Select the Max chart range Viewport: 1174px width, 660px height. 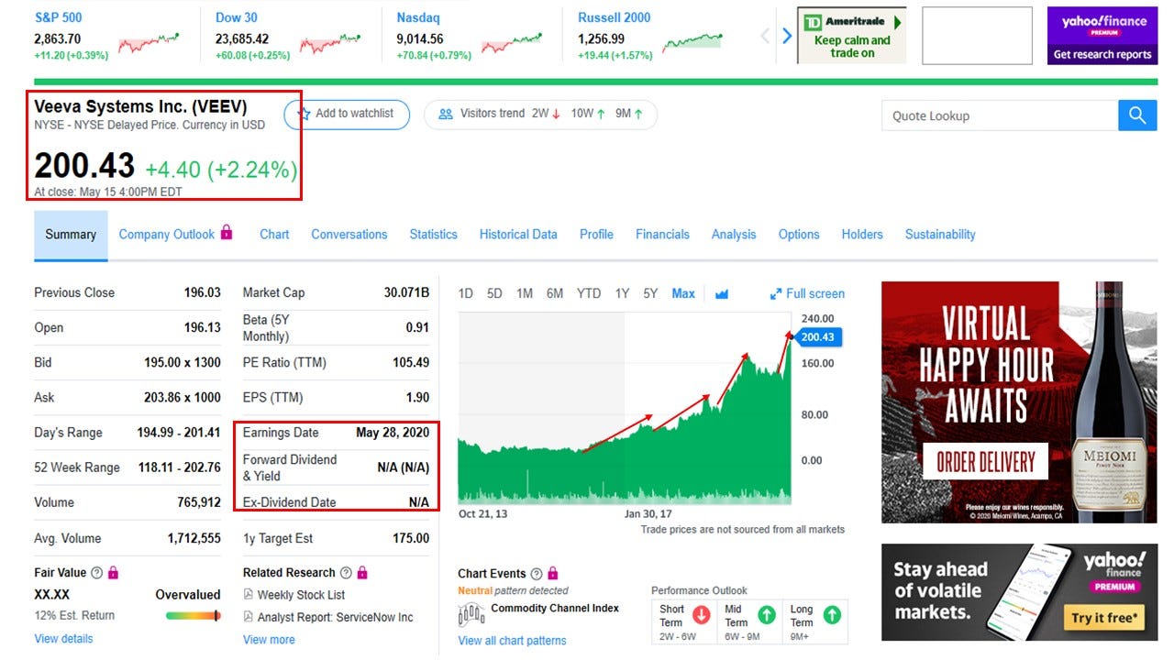point(683,294)
